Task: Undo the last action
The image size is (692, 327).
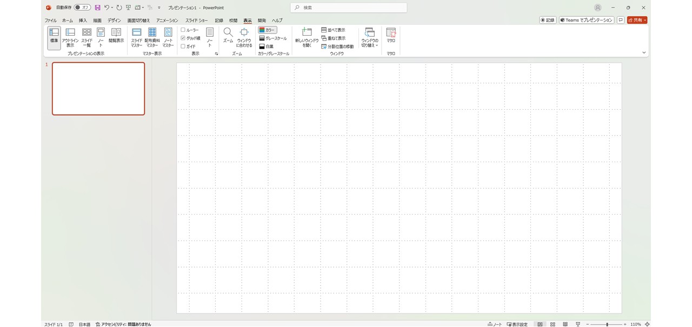Action: (x=107, y=8)
